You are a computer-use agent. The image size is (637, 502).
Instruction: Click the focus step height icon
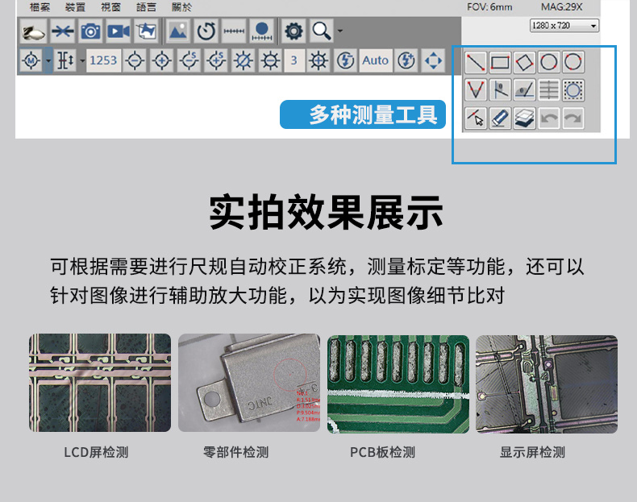(65, 61)
